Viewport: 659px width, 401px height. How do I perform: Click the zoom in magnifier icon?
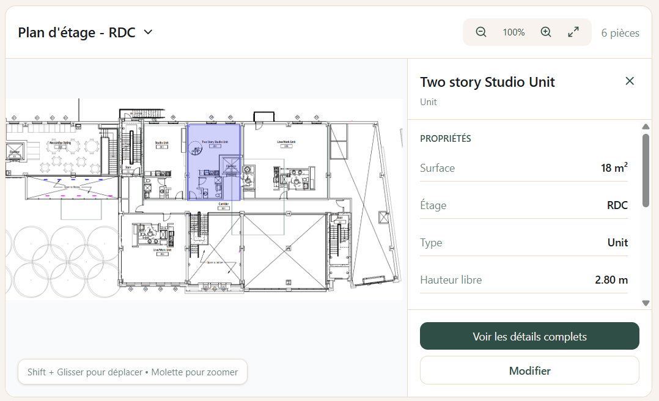pyautogui.click(x=545, y=32)
